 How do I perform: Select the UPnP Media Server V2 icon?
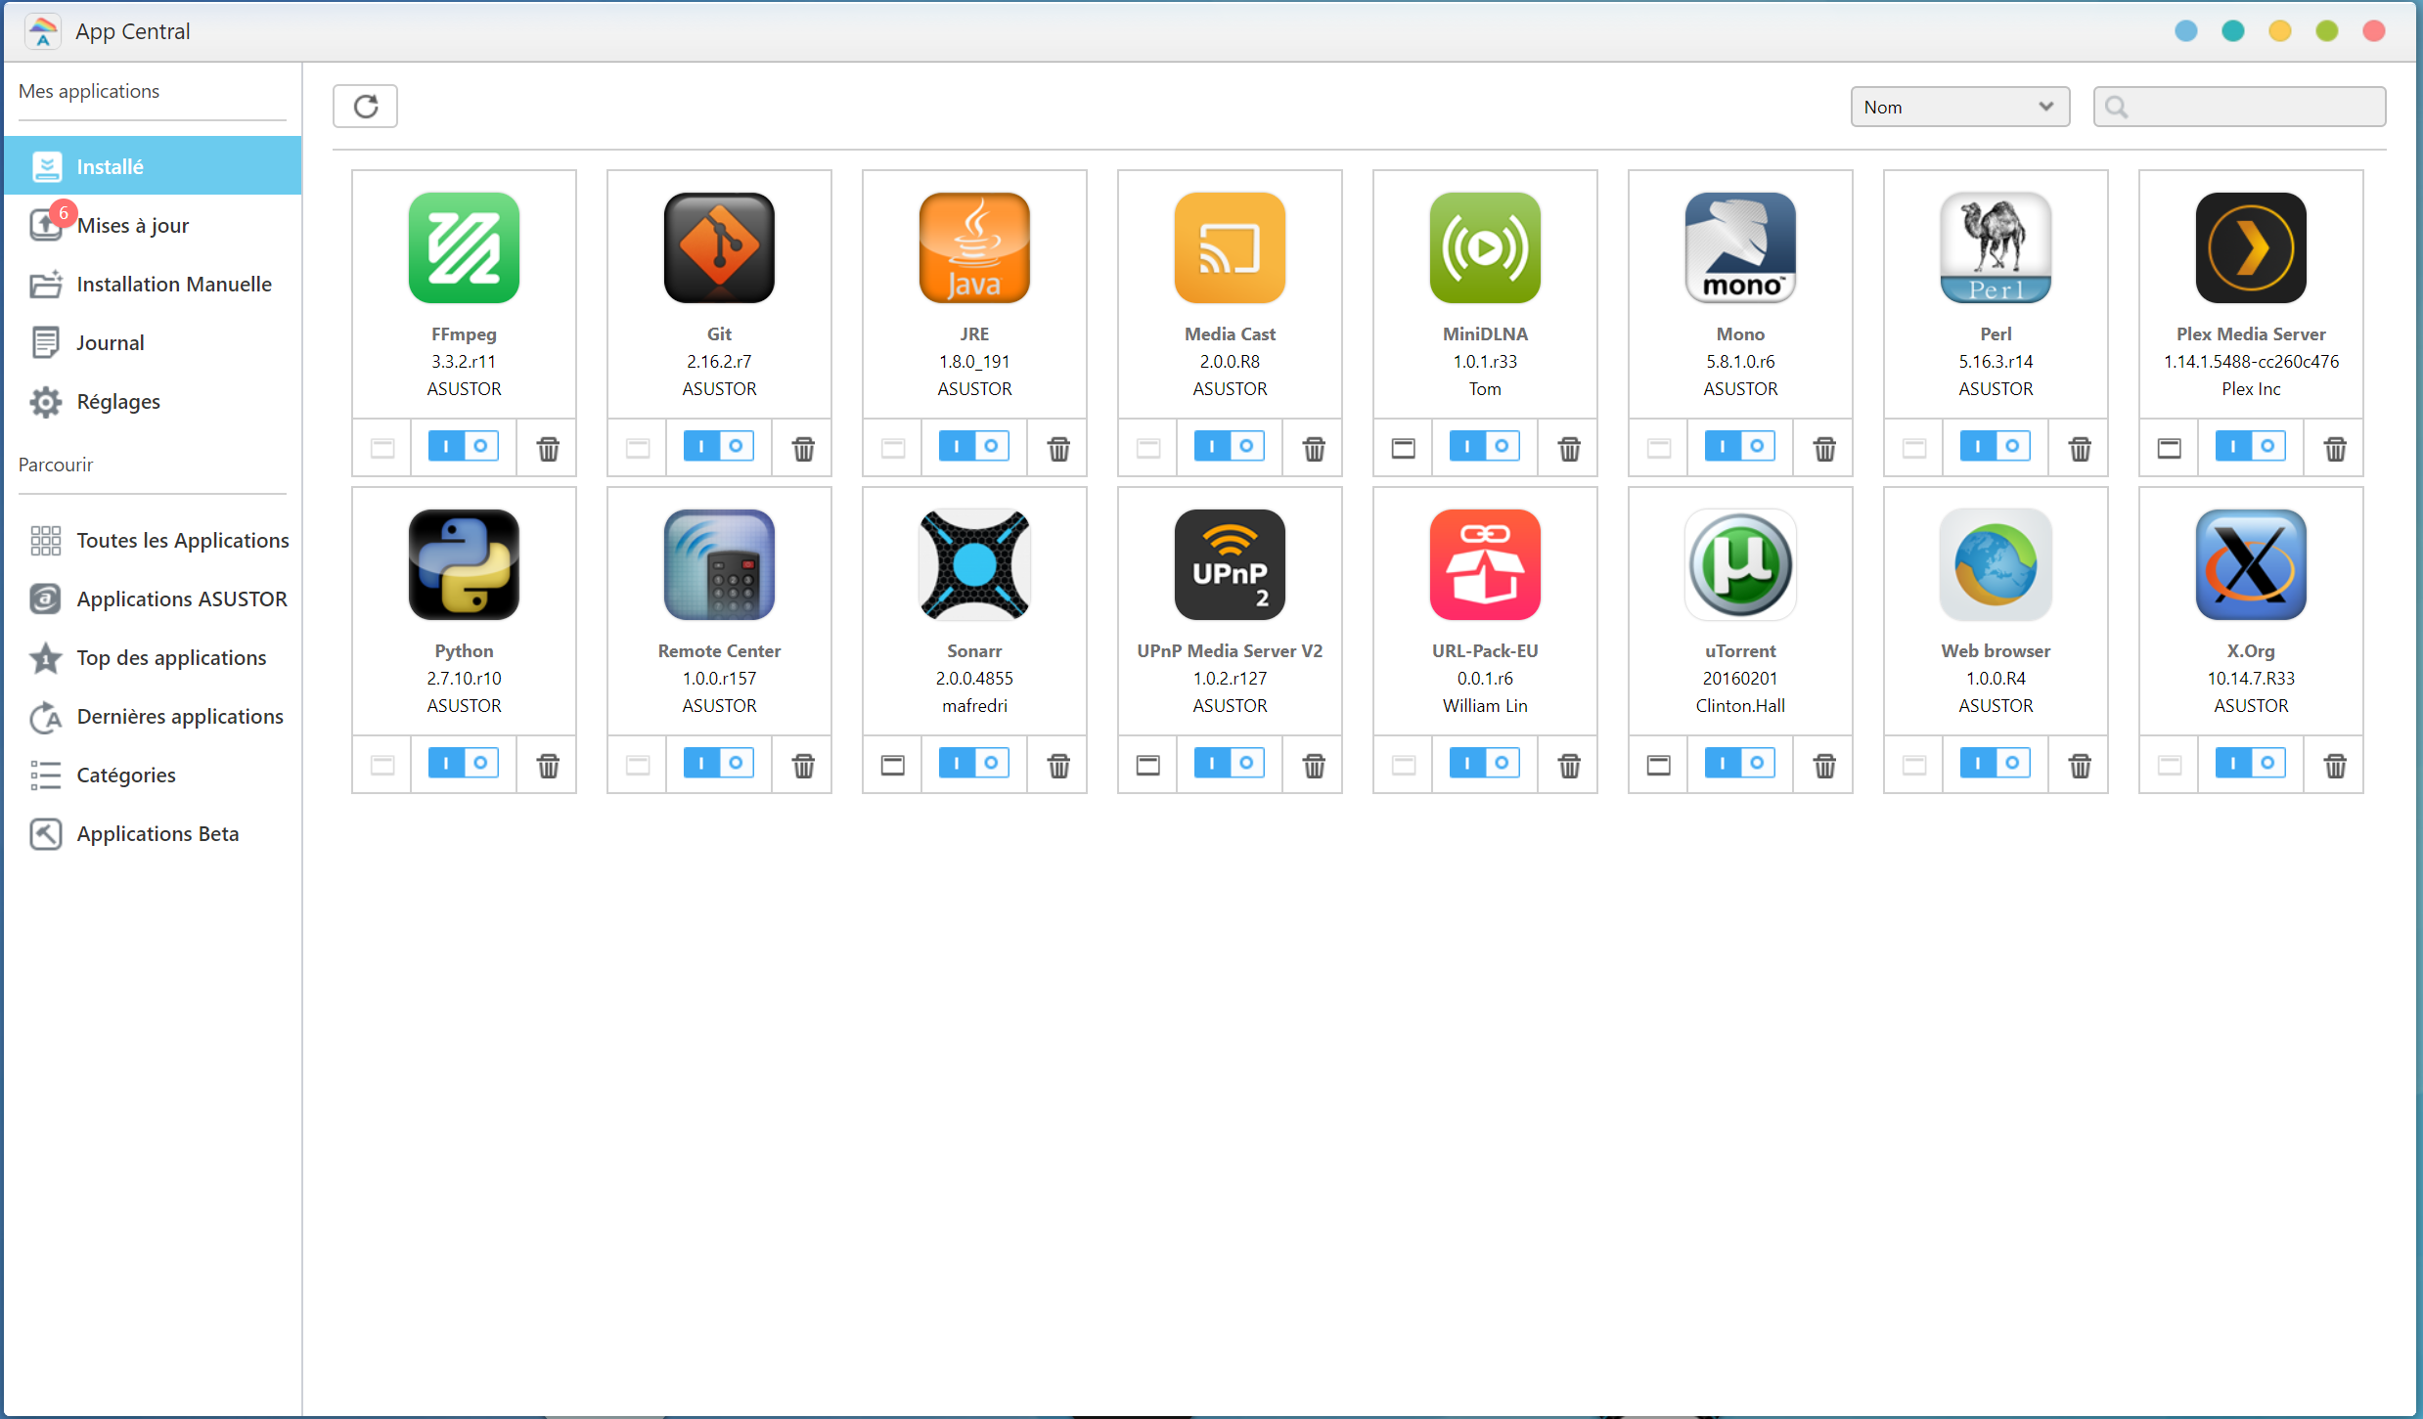1230,564
